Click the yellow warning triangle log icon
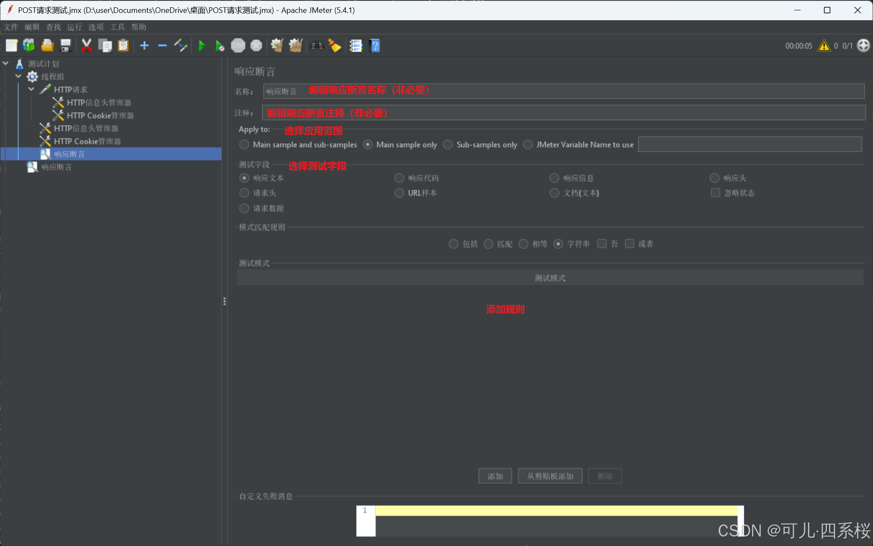873x546 pixels. pos(823,46)
